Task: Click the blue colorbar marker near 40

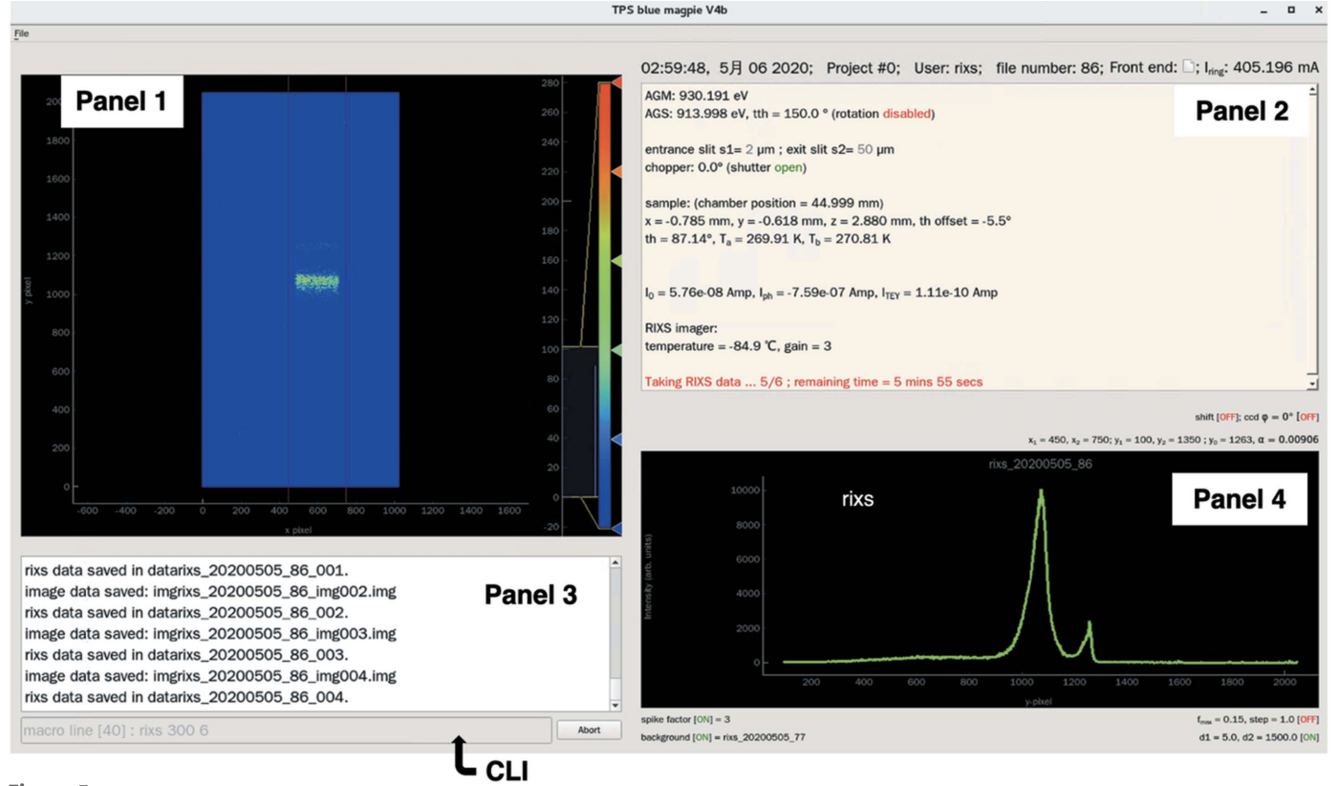Action: click(616, 439)
